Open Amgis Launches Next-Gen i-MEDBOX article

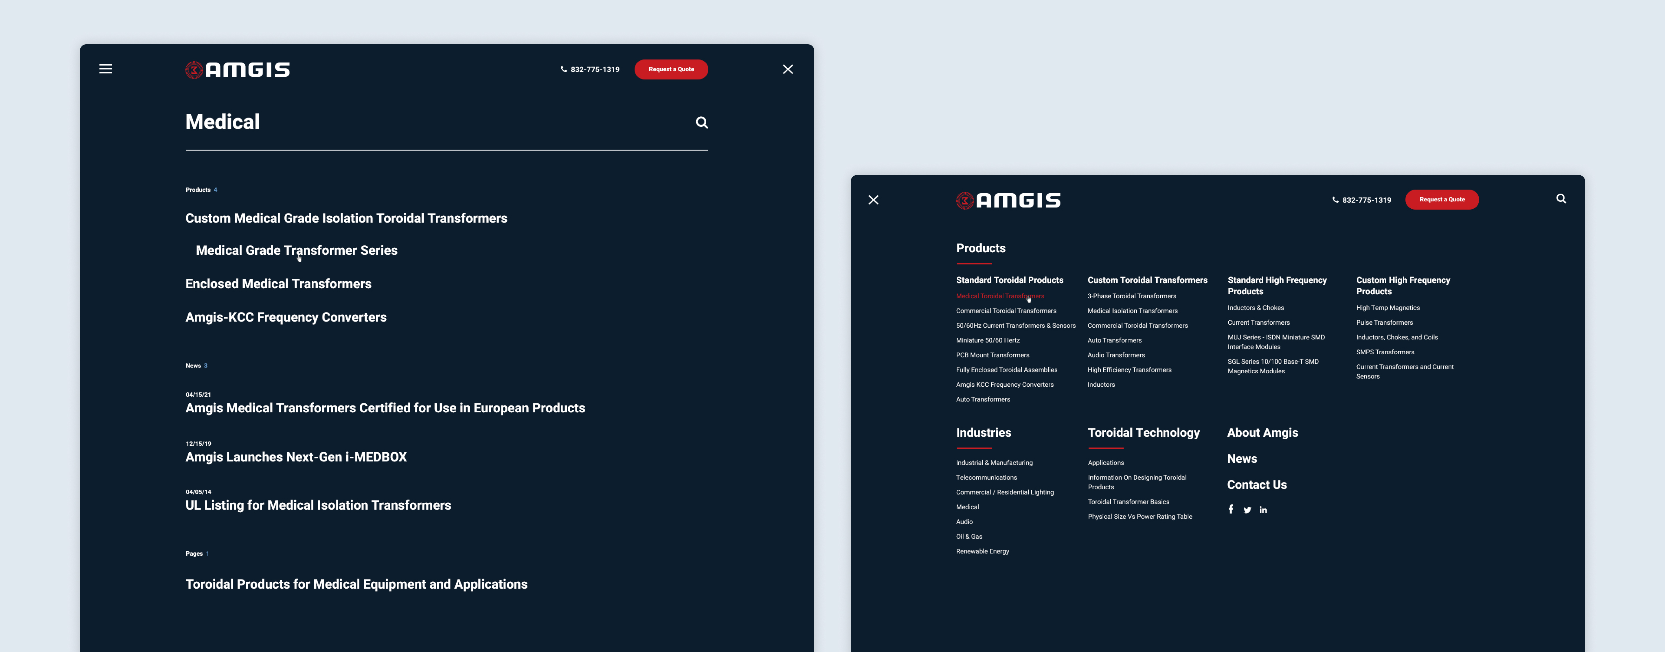pos(296,458)
